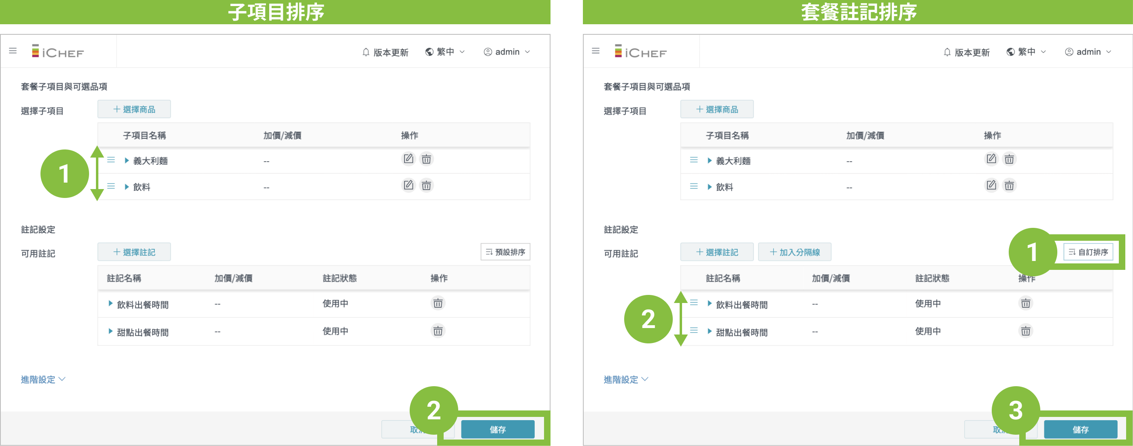Toggle 預設排序 sort mode button
The height and width of the screenshot is (446, 1133).
(505, 252)
